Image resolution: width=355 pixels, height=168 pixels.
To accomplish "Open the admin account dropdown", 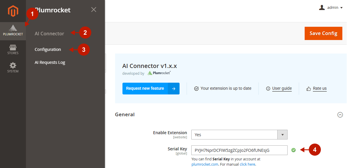I will click(x=331, y=8).
